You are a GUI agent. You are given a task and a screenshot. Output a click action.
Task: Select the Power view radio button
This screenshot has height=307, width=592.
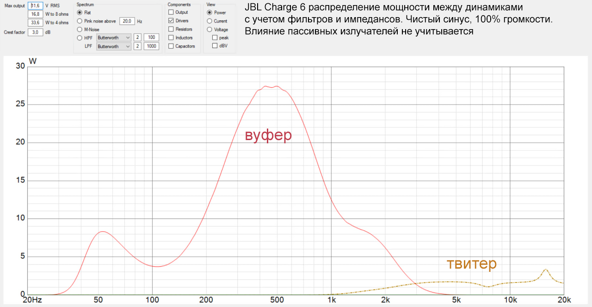click(x=210, y=12)
